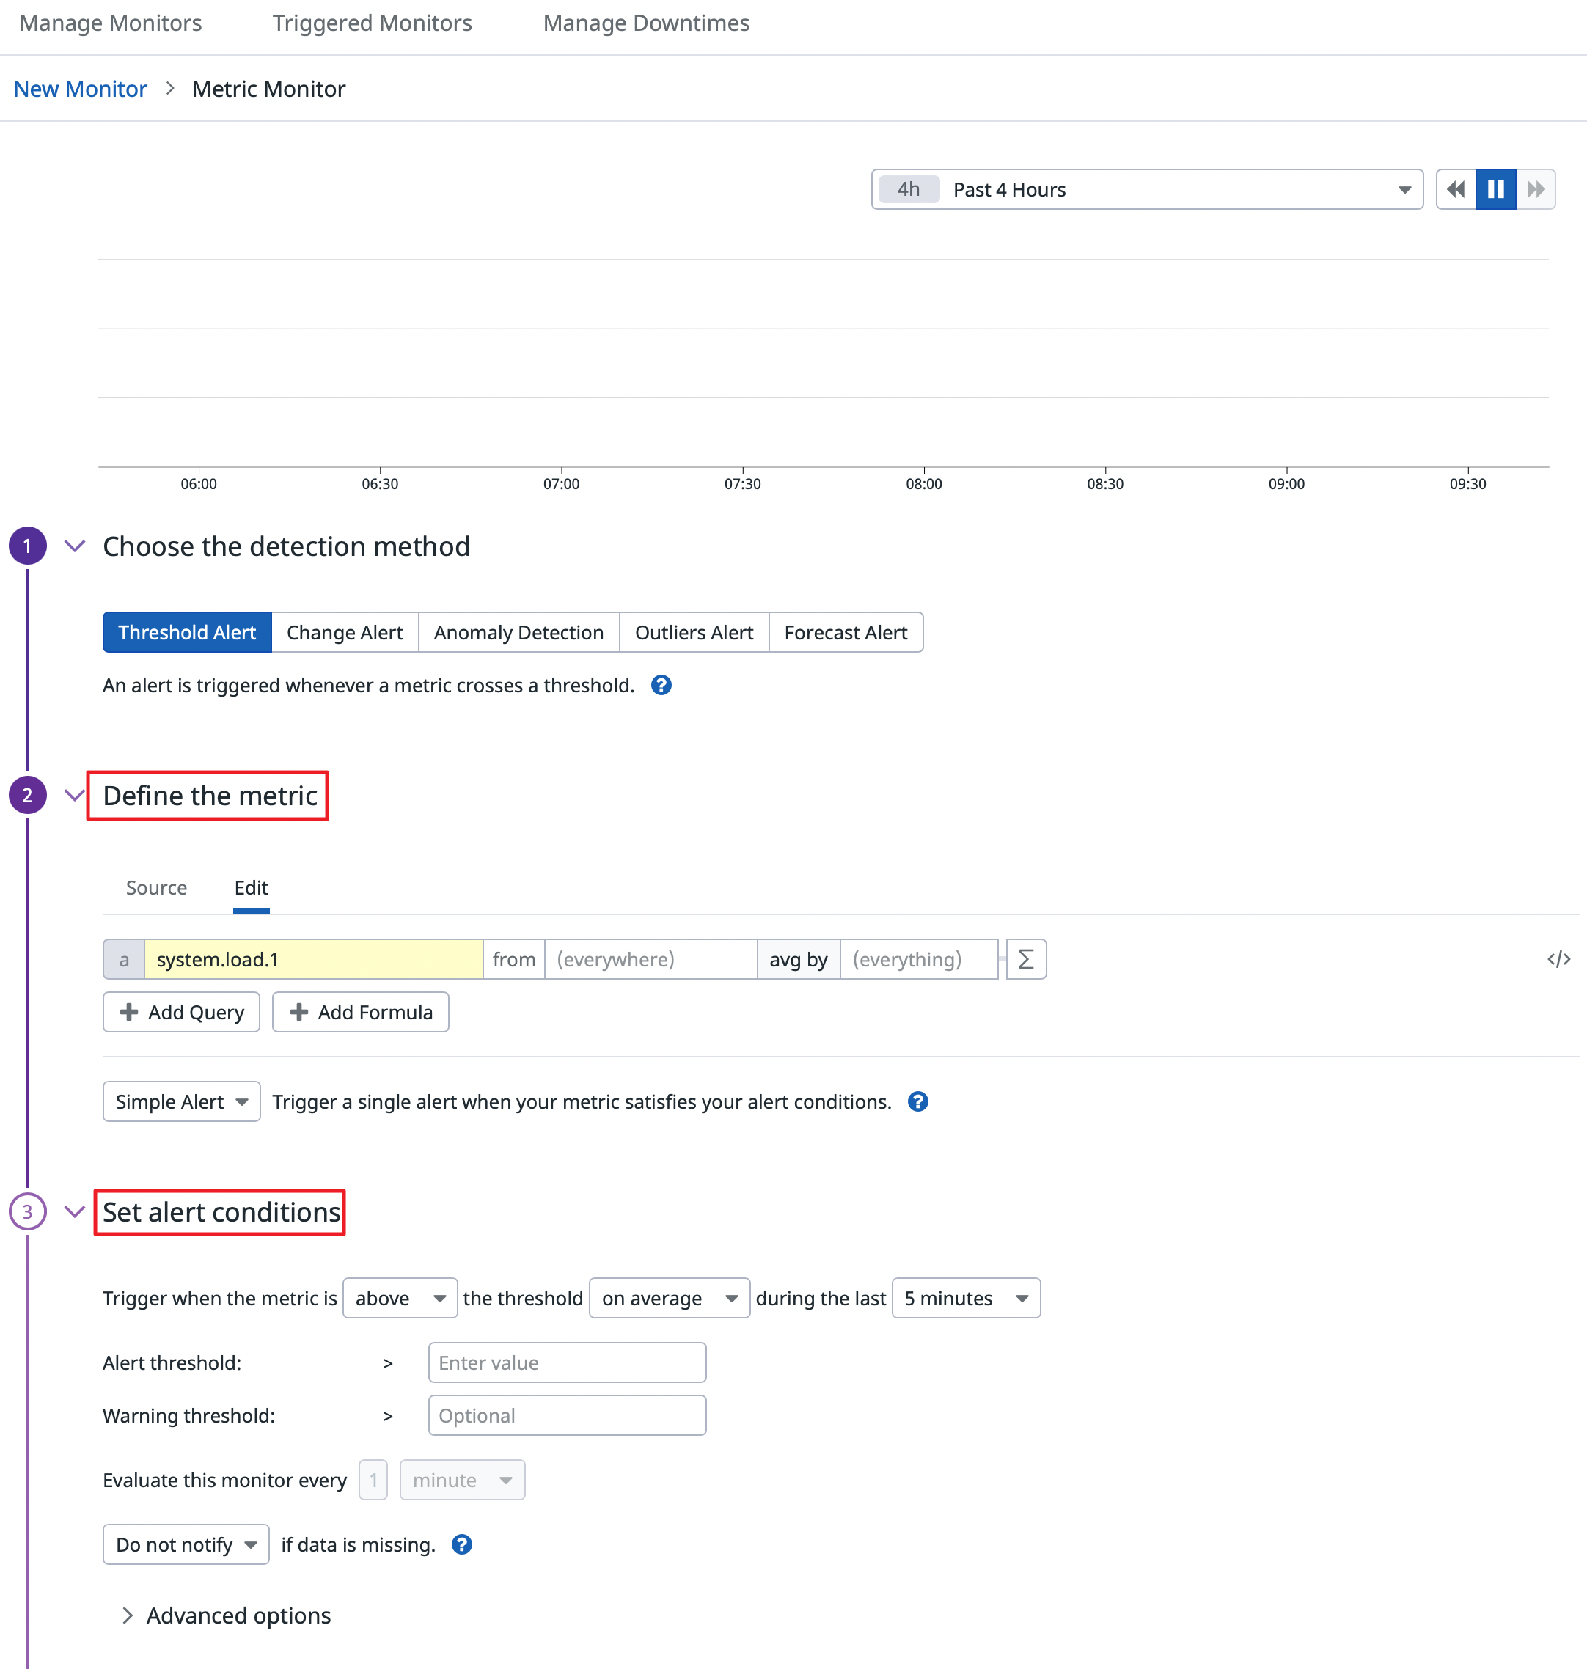
Task: Open the Past 4 Hours time dropdown
Action: [x=1146, y=189]
